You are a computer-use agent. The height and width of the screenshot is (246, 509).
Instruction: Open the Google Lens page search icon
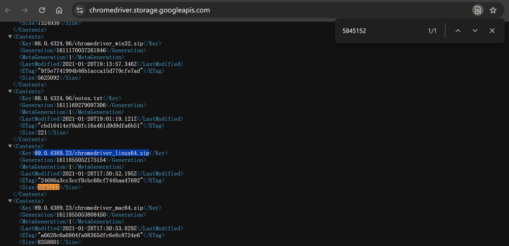[478, 10]
